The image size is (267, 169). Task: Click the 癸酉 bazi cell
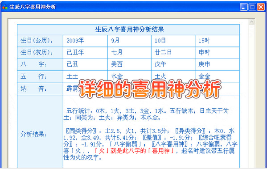pyautogui.click(x=129, y=64)
